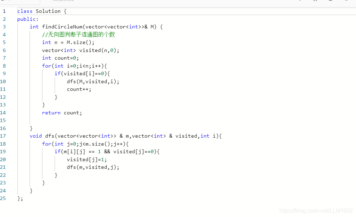
Task: Click line number 8 in the gutter
Action: [x=4, y=66]
